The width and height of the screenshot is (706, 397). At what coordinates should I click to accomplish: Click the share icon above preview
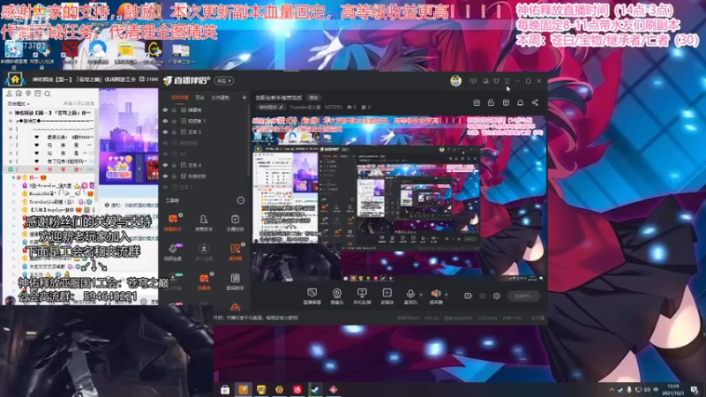tap(535, 102)
